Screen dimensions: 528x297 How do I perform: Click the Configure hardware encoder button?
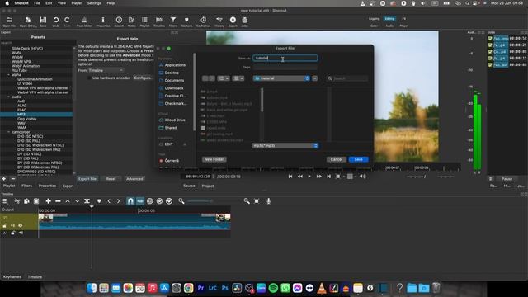click(143, 78)
